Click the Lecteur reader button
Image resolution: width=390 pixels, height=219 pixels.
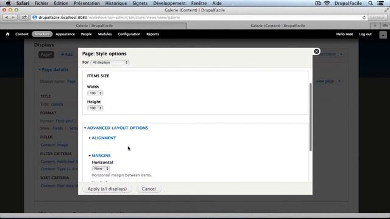pos(377,18)
